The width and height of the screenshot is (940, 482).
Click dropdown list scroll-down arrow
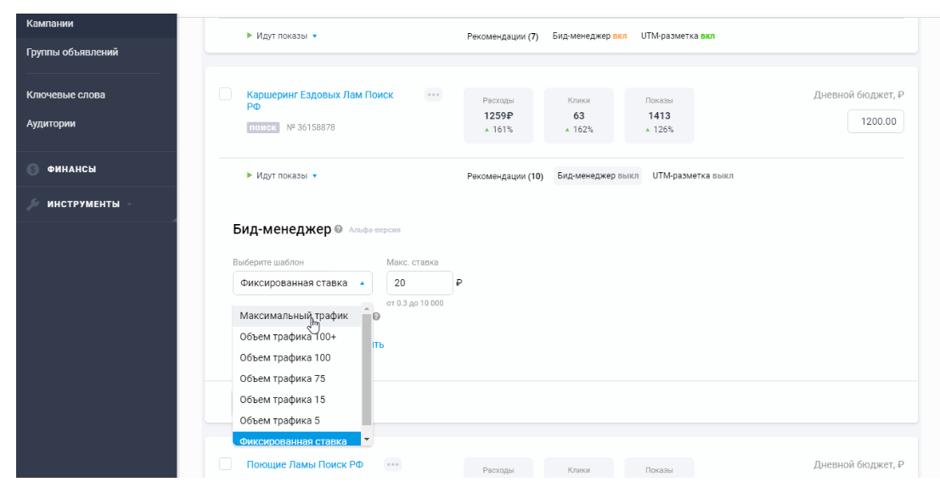point(367,440)
